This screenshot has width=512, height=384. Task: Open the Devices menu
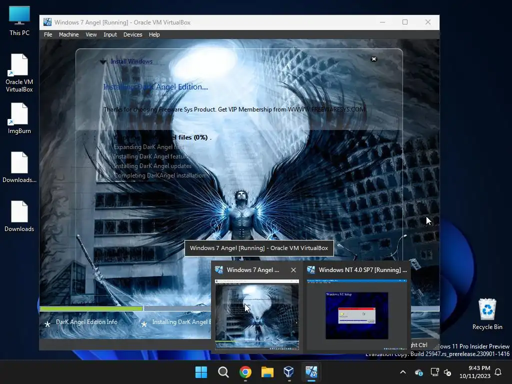point(132,34)
